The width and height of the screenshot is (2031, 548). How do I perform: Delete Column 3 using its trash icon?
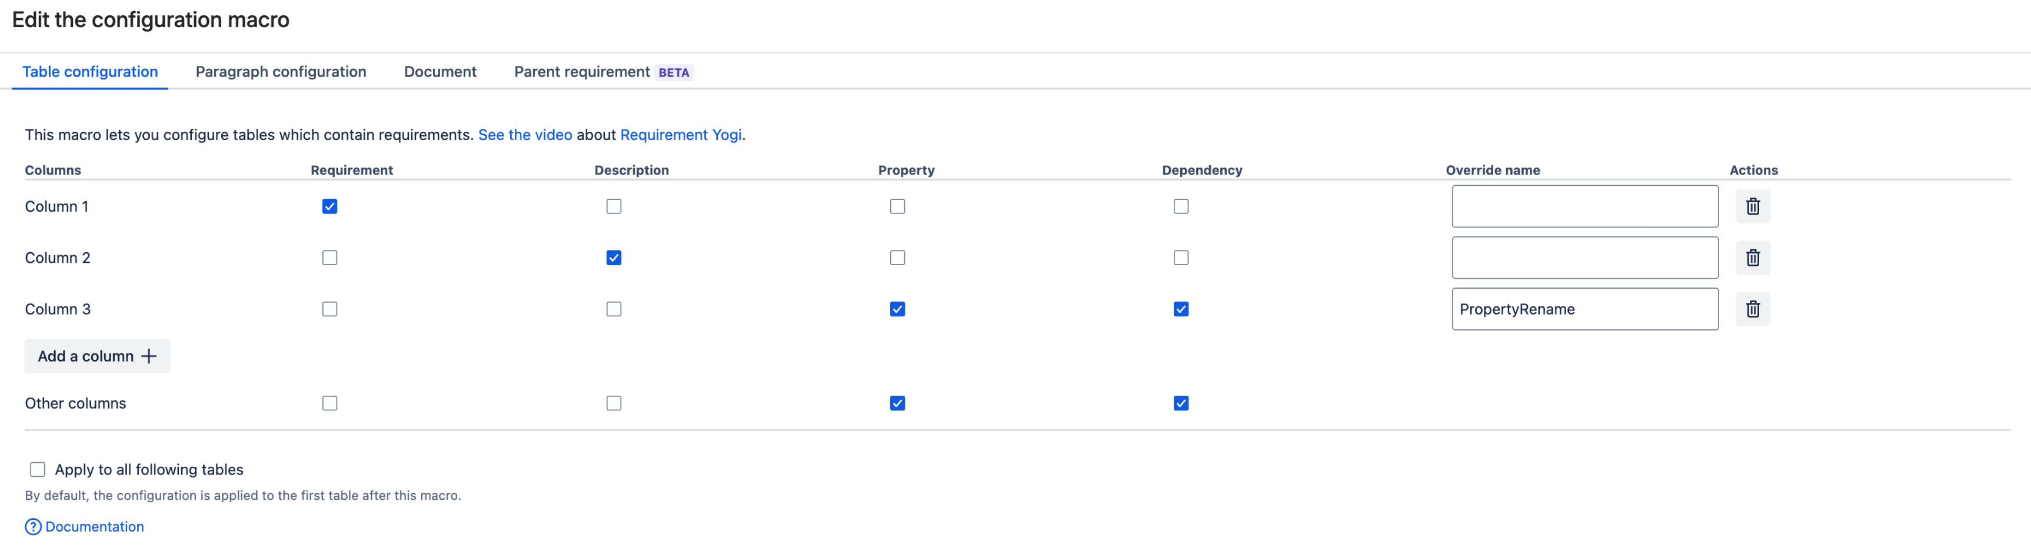click(x=1752, y=309)
